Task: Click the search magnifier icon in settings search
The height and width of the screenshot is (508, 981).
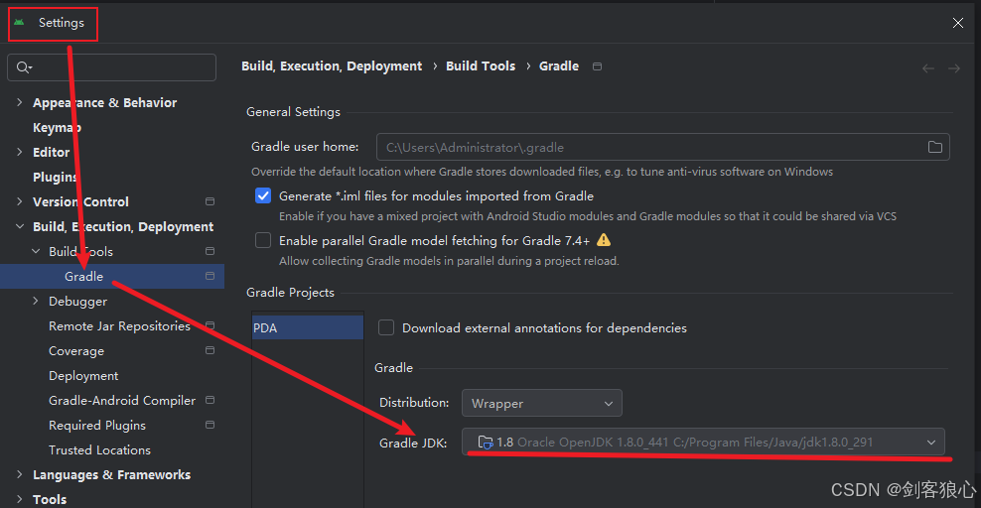Action: (24, 66)
